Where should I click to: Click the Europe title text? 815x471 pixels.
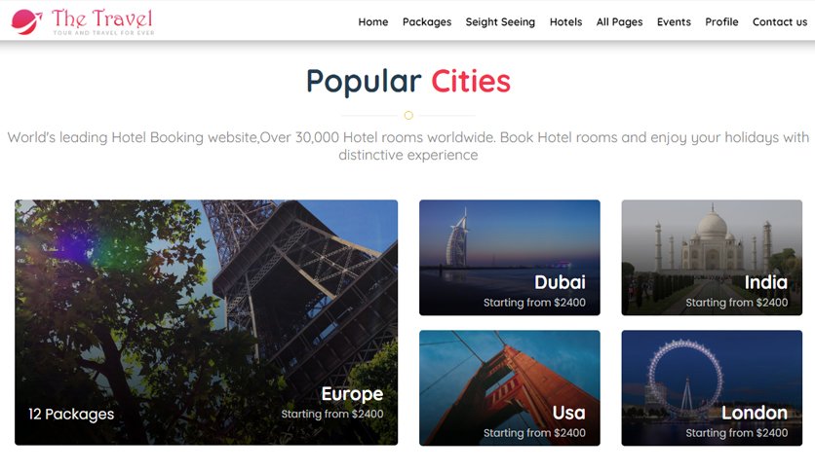tap(352, 394)
